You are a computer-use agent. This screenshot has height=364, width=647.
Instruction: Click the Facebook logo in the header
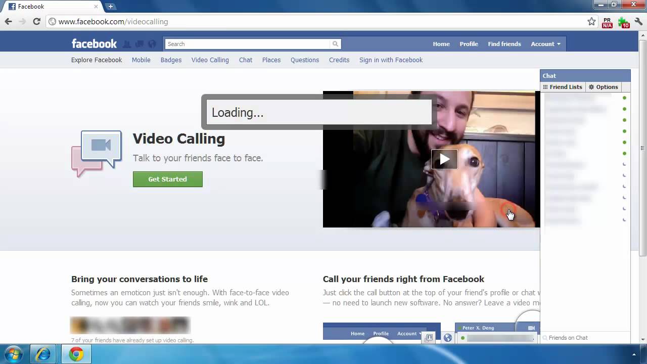pyautogui.click(x=94, y=43)
